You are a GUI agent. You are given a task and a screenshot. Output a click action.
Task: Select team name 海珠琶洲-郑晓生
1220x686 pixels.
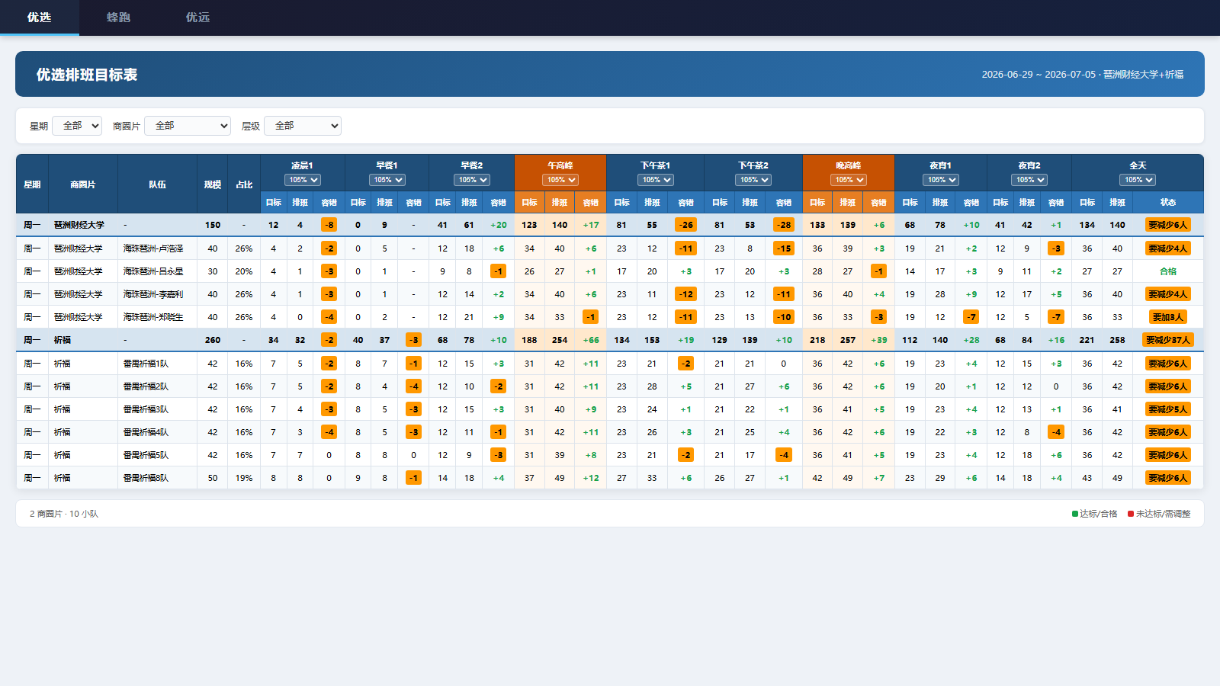coord(153,317)
